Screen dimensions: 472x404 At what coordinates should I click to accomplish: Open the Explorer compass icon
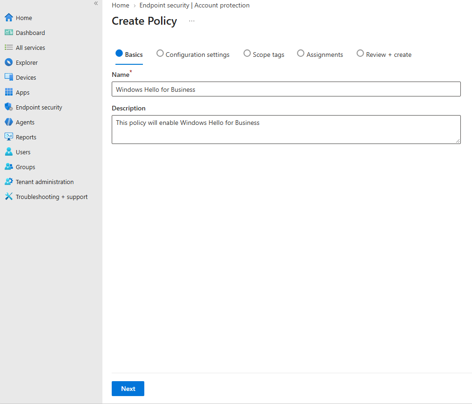9,62
